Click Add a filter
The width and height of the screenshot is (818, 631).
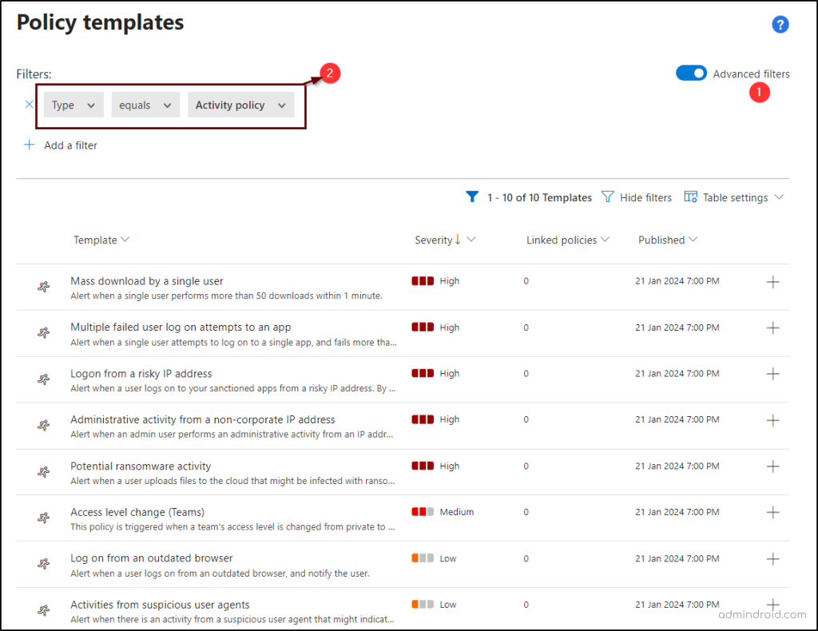[60, 145]
